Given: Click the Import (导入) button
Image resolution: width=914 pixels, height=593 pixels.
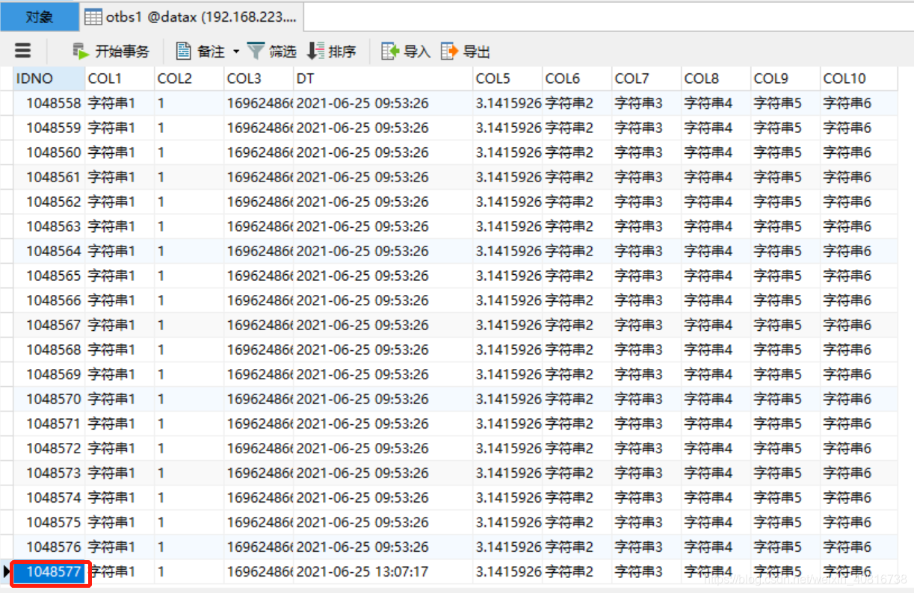Looking at the screenshot, I should tap(406, 51).
